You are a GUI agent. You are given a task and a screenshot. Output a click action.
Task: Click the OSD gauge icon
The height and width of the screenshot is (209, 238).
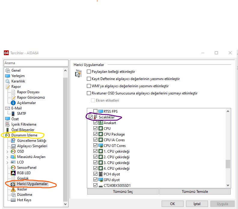(13, 151)
